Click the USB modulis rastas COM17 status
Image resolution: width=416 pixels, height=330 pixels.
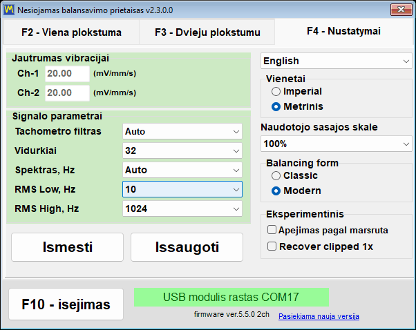[x=231, y=297]
